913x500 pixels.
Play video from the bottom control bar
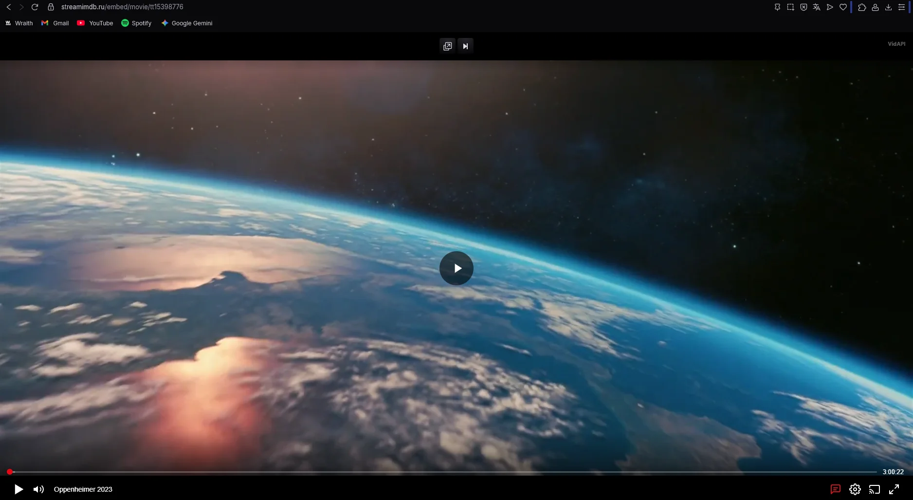click(18, 489)
